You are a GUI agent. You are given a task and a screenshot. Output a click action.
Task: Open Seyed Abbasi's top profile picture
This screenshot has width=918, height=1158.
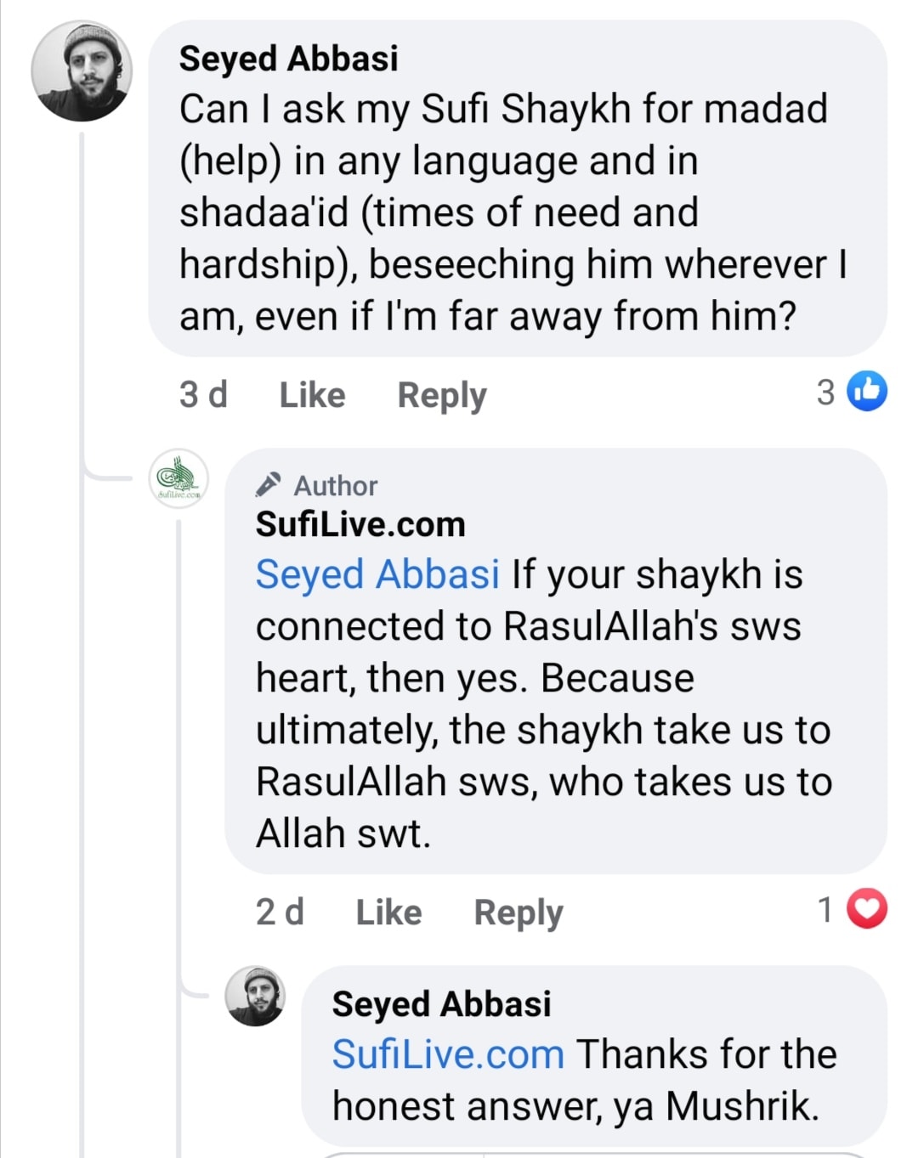(x=82, y=71)
